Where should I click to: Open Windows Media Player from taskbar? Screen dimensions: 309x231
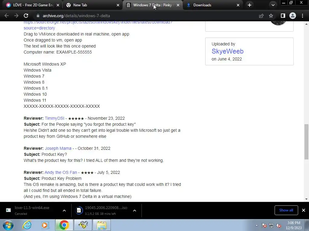(45, 225)
